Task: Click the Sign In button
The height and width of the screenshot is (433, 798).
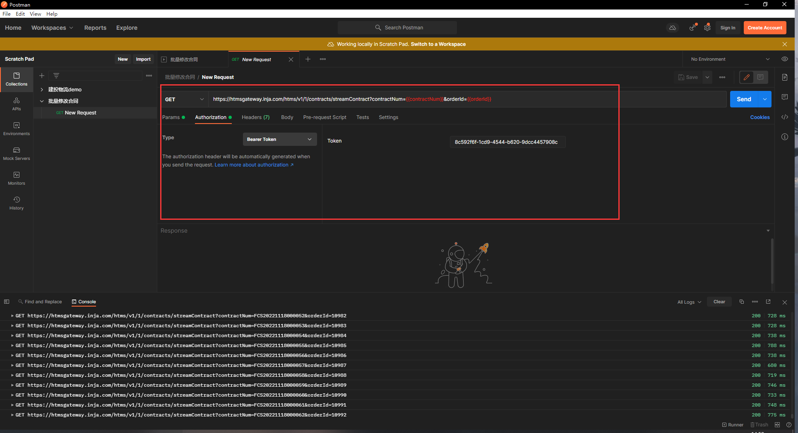Action: [x=728, y=28]
